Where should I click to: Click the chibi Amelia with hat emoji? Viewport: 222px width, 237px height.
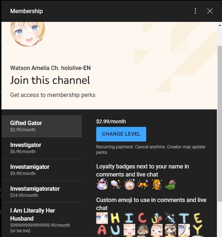(170, 230)
